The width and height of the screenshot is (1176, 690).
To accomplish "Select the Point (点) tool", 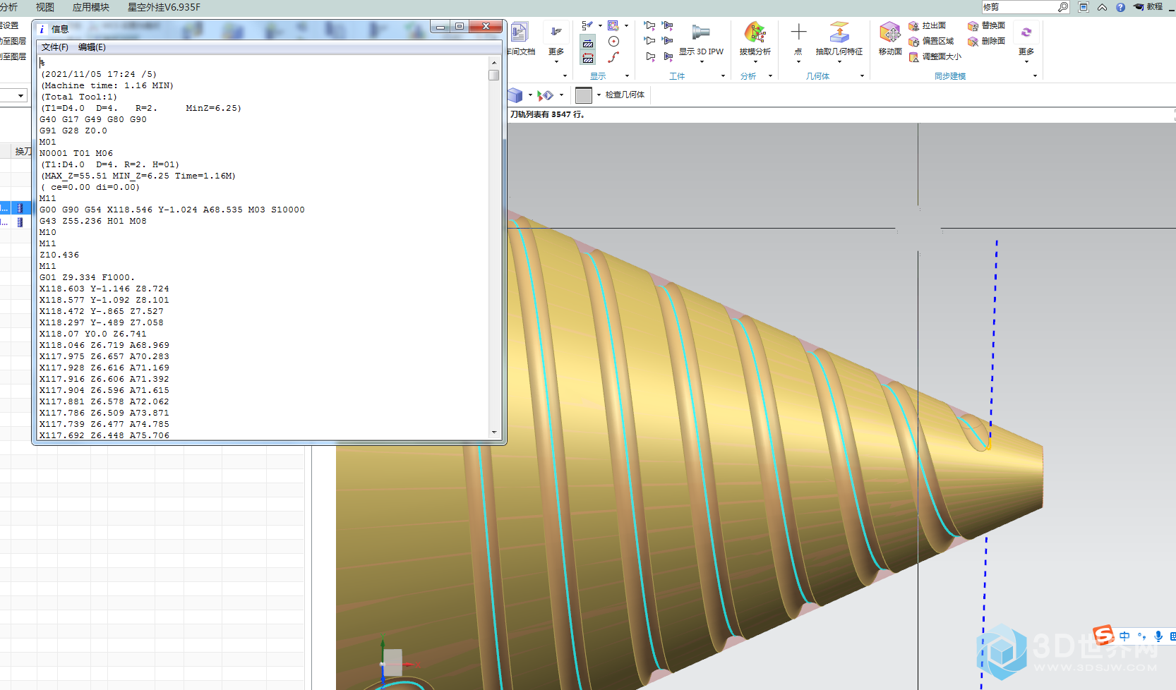I will (798, 39).
